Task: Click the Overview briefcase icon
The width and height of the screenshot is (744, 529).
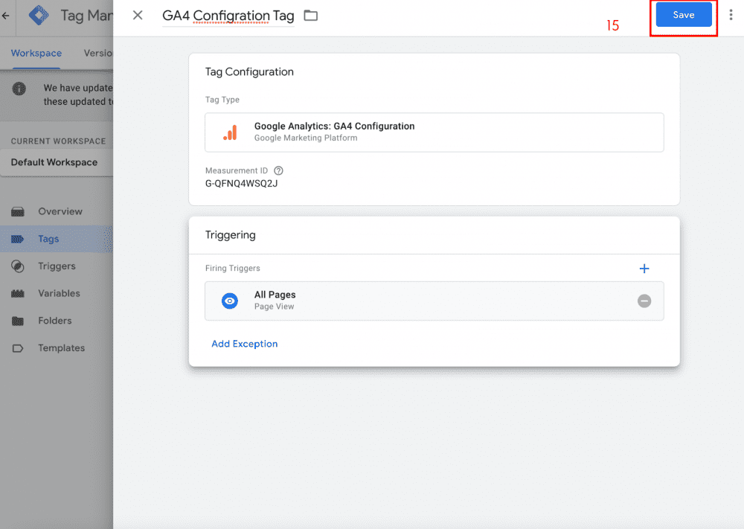Action: tap(18, 211)
